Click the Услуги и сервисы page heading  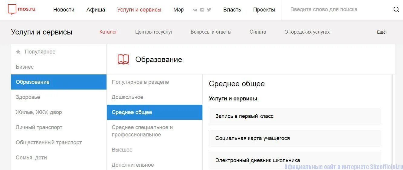[x=41, y=32]
